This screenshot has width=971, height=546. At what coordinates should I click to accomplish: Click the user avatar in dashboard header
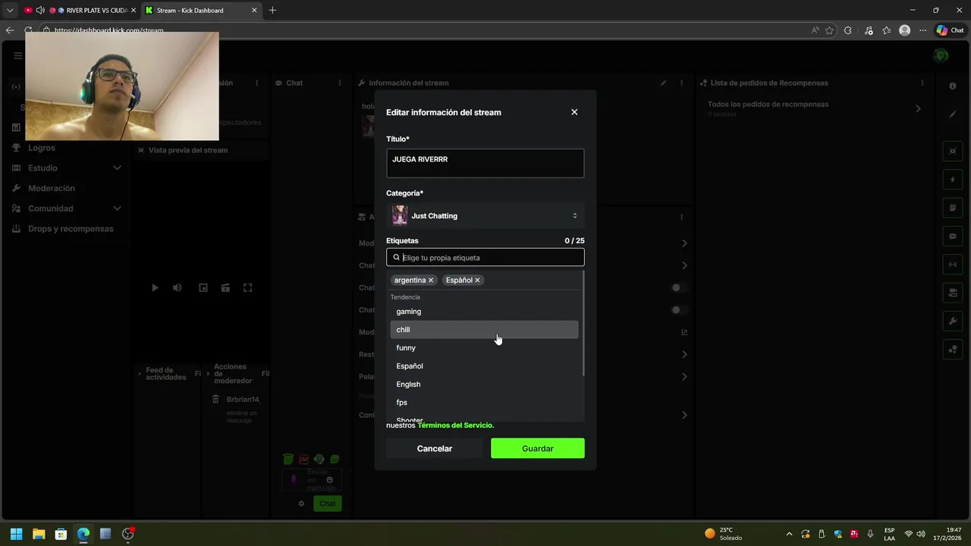point(941,55)
